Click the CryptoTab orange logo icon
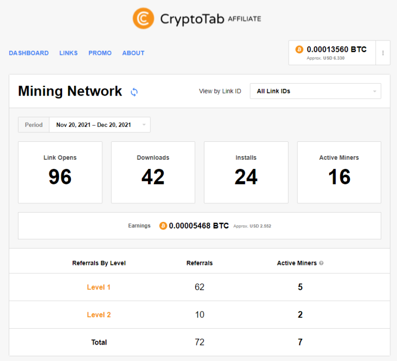The width and height of the screenshot is (397, 361). (x=143, y=18)
